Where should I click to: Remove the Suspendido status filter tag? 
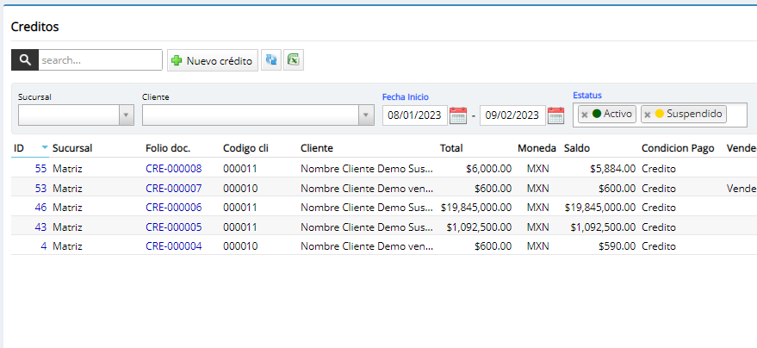[648, 115]
